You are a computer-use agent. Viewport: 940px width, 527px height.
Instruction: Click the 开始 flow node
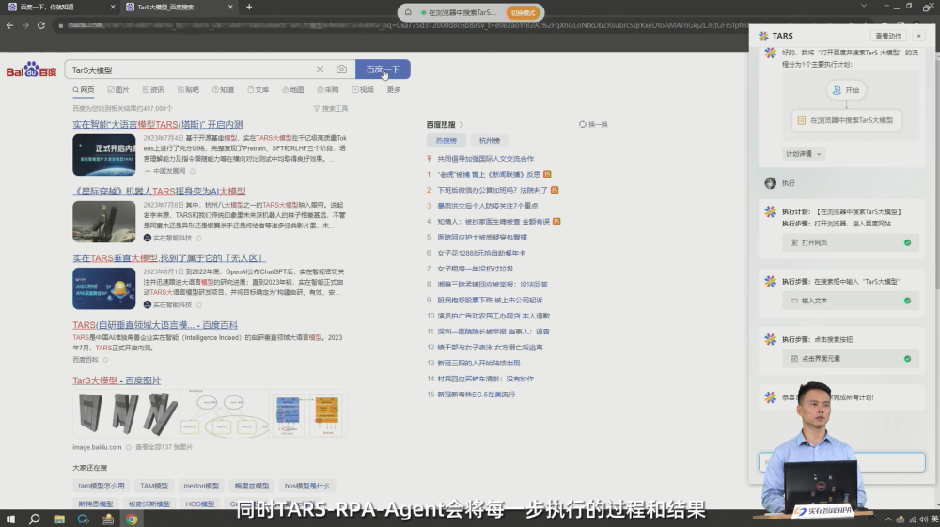point(847,90)
